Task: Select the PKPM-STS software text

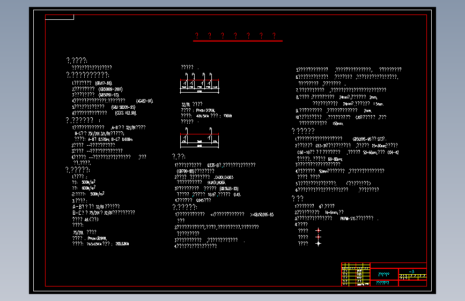Action: [348, 219]
